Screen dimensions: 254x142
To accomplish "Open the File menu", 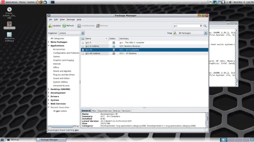I will pos(50,19).
